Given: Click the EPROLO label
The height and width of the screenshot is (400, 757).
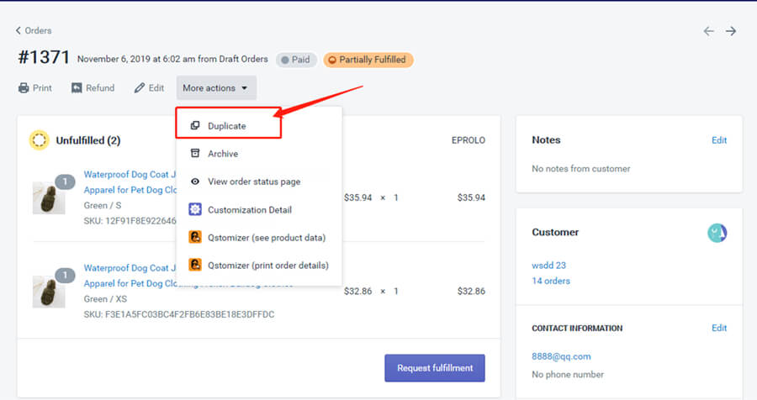Looking at the screenshot, I should tap(468, 140).
